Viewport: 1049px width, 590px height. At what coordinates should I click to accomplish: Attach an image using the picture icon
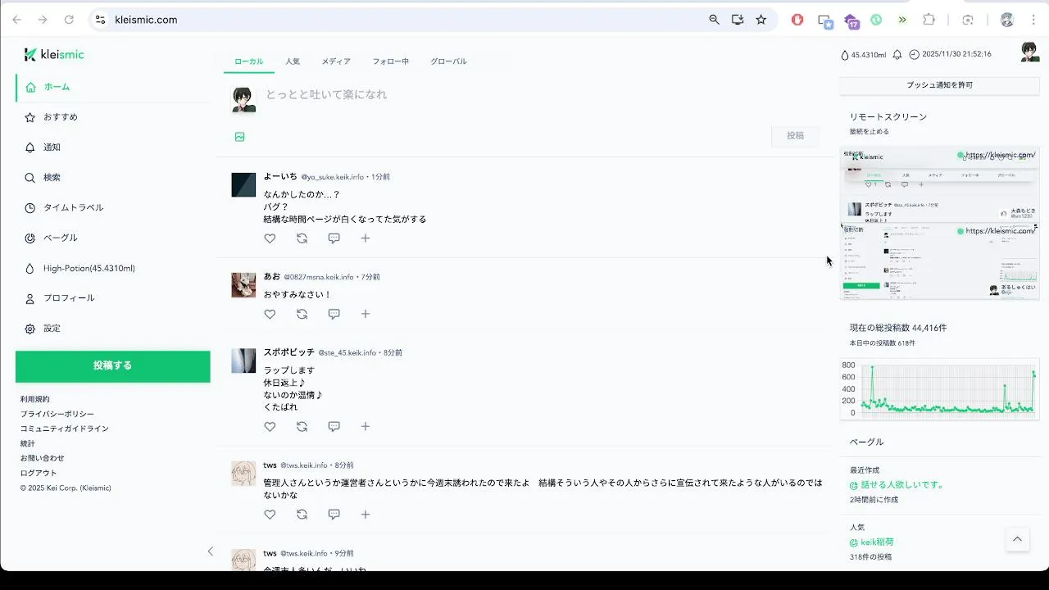(x=240, y=137)
